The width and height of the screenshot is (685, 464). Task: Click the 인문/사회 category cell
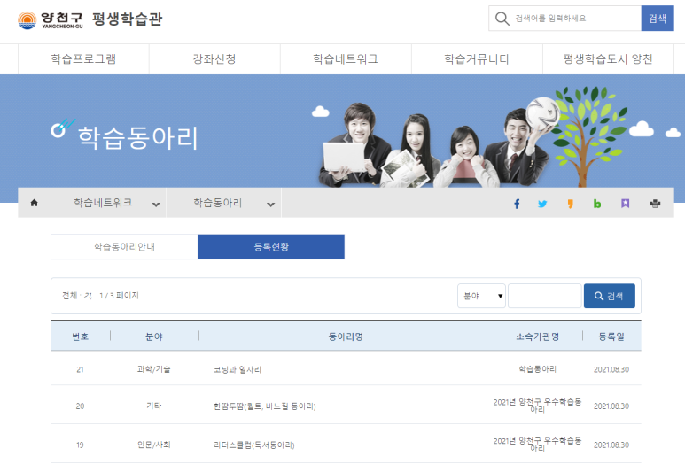pos(154,445)
